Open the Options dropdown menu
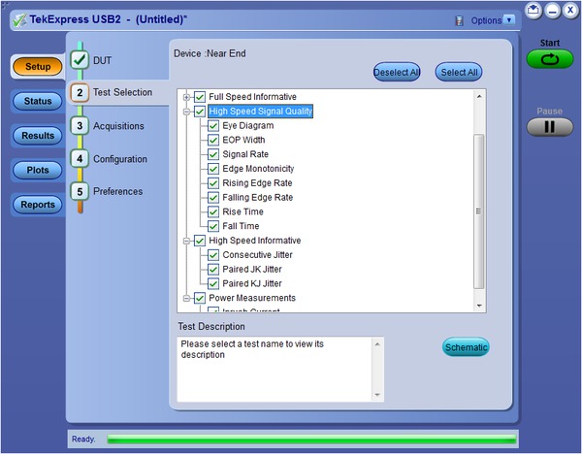 (509, 20)
